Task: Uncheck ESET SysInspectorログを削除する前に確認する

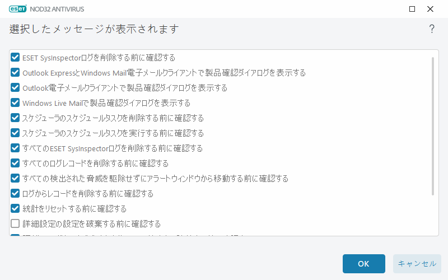Action: (15, 57)
